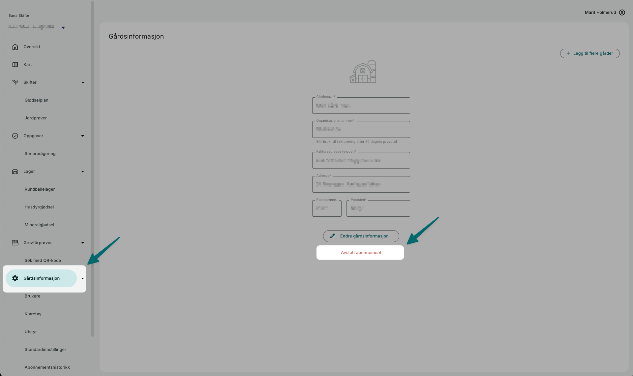Open the user profile avatar icon
Image resolution: width=633 pixels, height=376 pixels.
point(622,13)
